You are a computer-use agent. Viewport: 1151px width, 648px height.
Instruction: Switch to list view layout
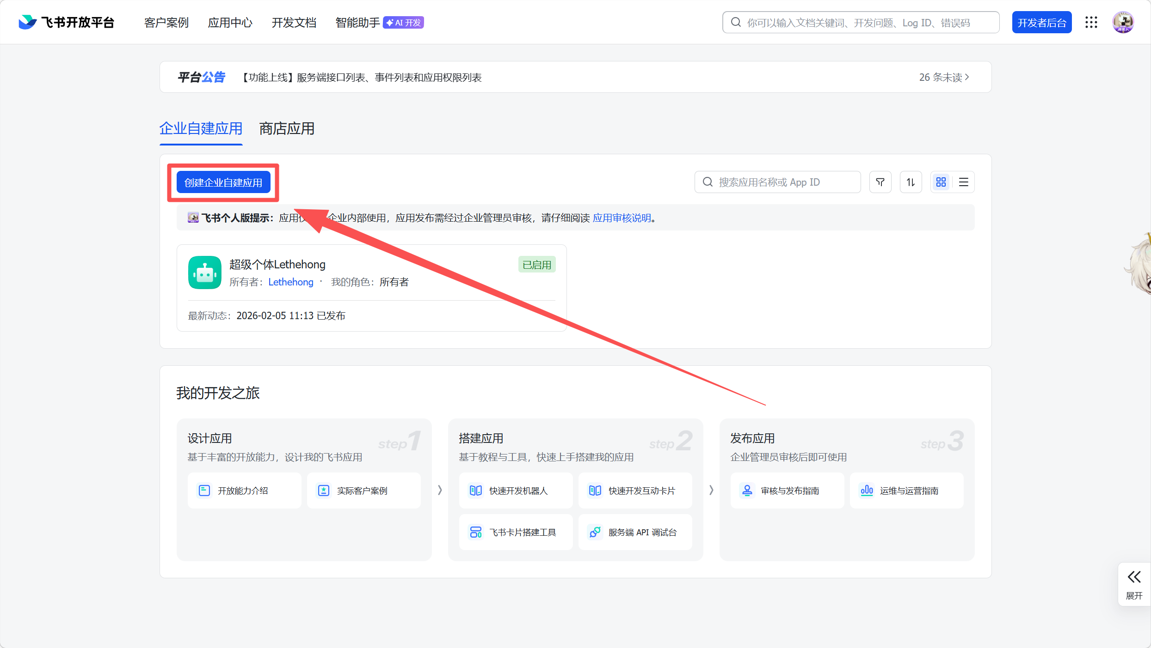[963, 182]
